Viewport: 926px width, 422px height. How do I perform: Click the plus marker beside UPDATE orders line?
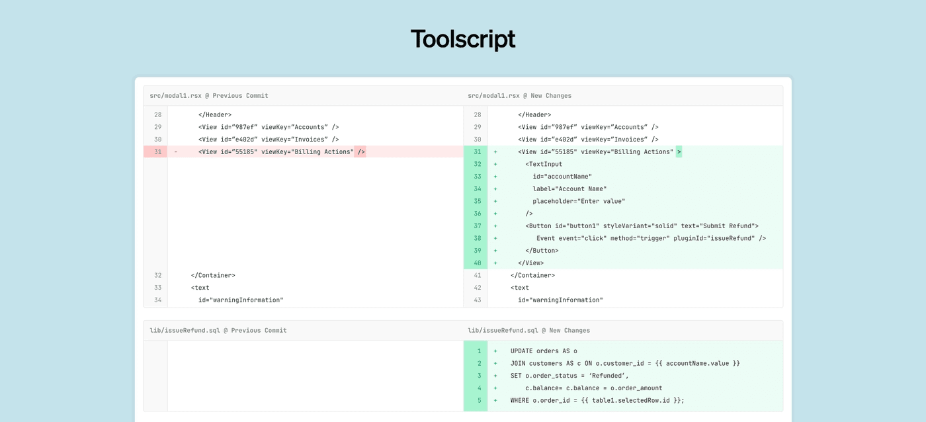(495, 351)
